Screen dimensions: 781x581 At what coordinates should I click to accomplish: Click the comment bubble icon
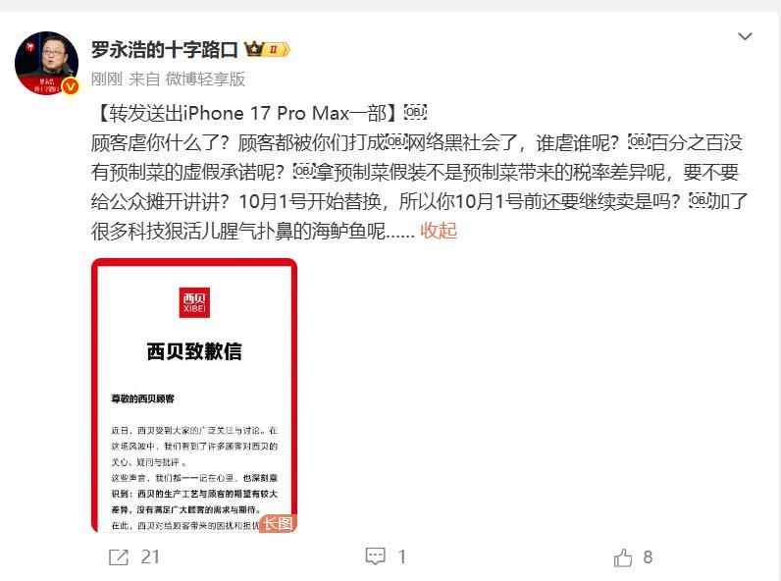pos(375,556)
